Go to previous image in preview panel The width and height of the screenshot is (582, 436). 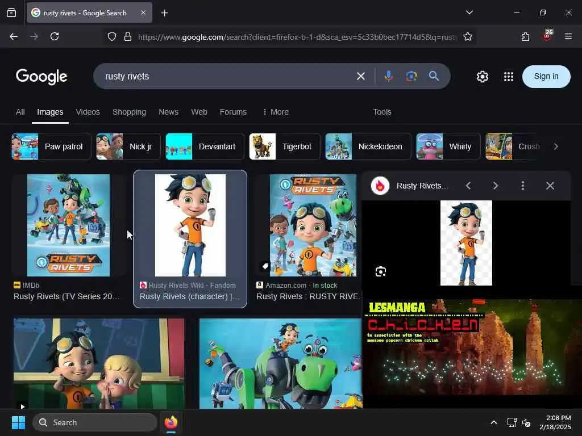pyautogui.click(x=468, y=186)
